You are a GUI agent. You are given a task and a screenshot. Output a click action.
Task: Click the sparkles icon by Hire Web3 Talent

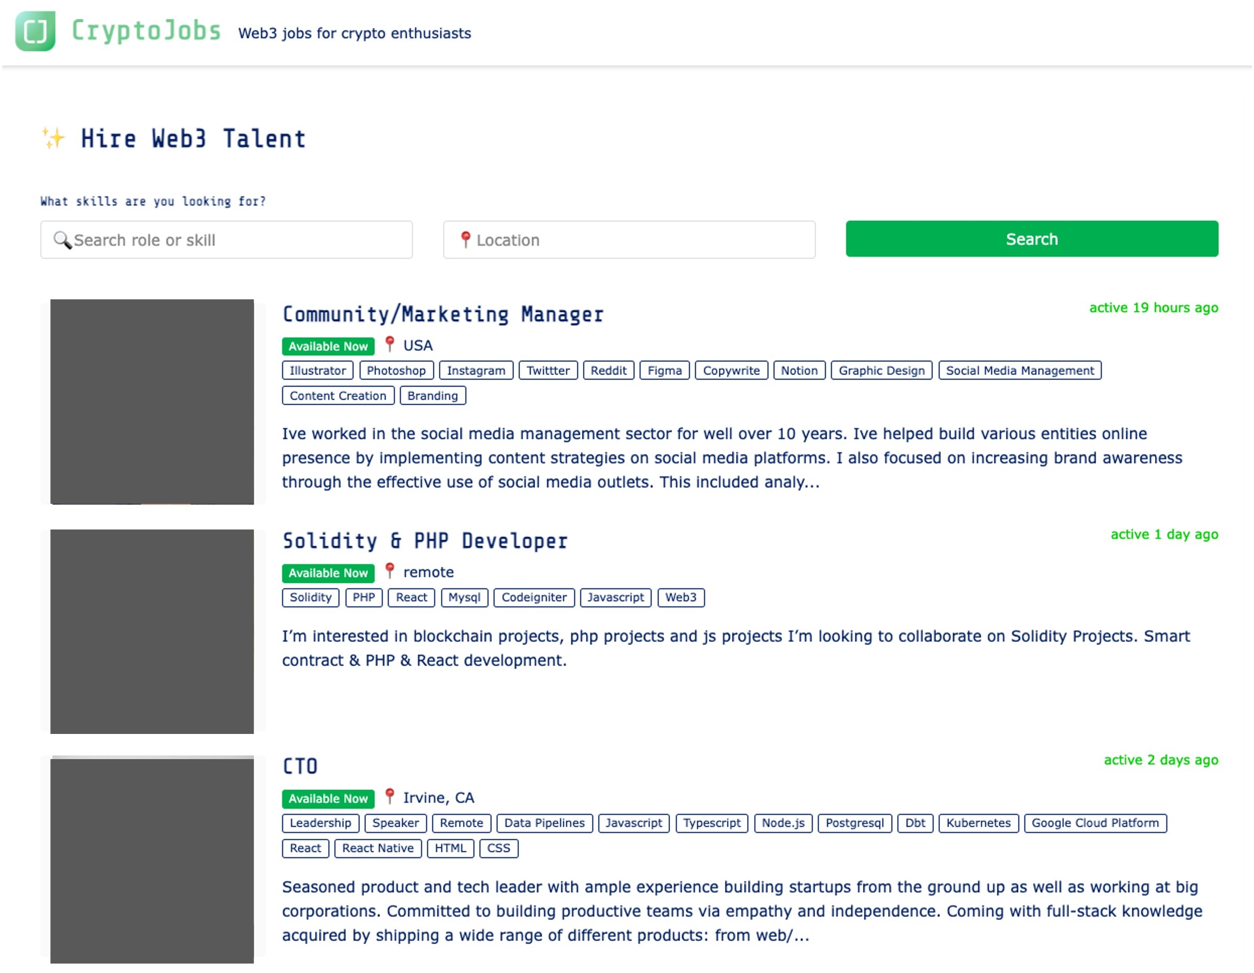tap(53, 138)
